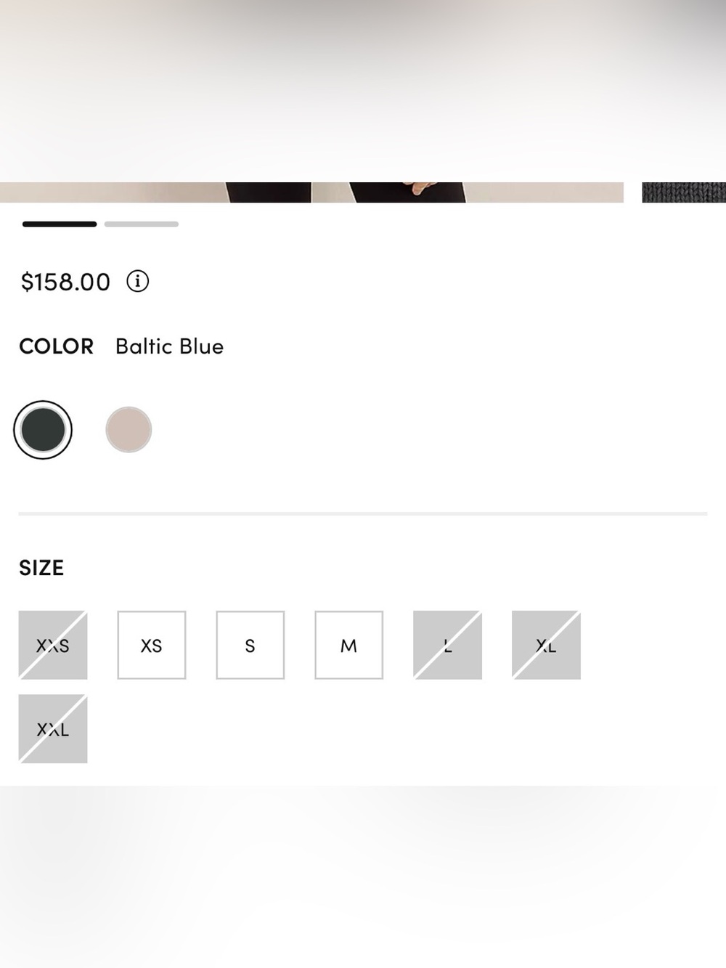The image size is (726, 968).
Task: Click the SIZE section heading
Action: point(41,568)
